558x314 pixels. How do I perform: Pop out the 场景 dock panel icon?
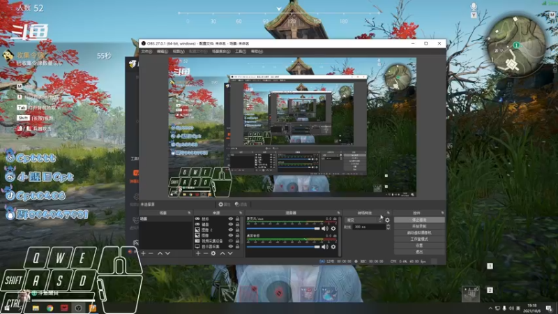(189, 213)
